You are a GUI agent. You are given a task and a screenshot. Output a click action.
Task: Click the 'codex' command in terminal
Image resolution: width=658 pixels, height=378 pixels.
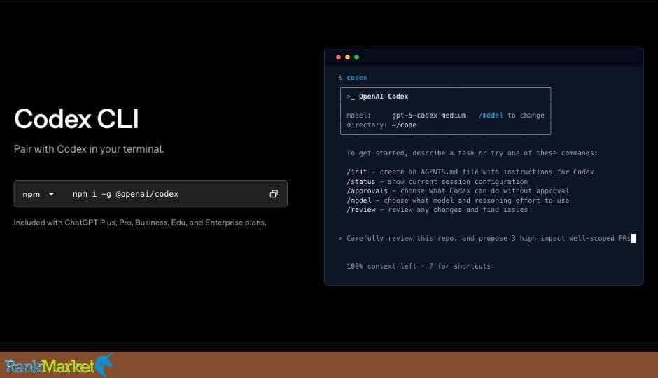tap(357, 78)
